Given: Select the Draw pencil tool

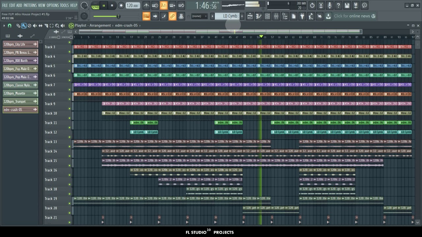Looking at the screenshot, I should [19, 26].
